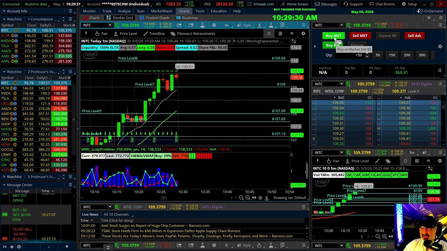
Task: Select the Pan drawing tool in main chart
Action: [101, 33]
